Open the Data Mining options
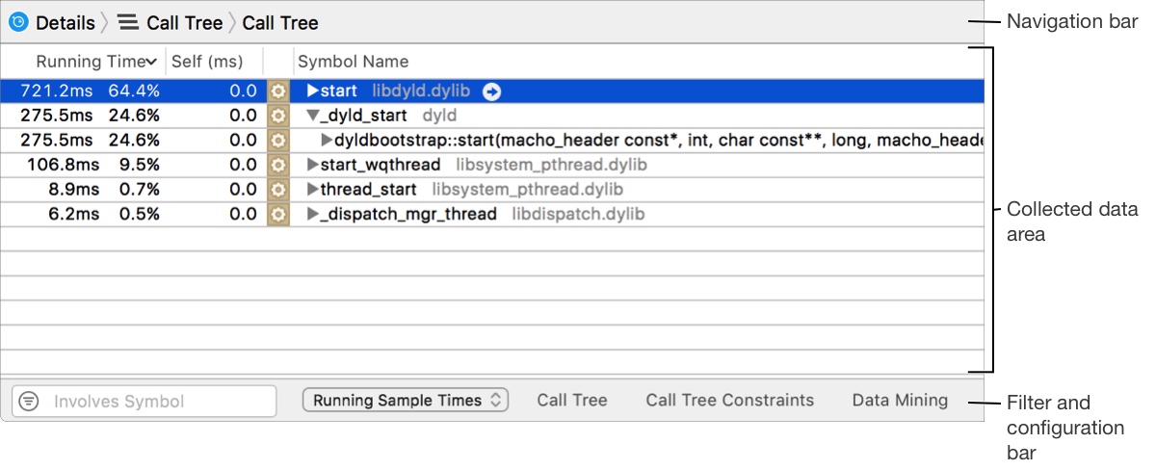 (900, 401)
